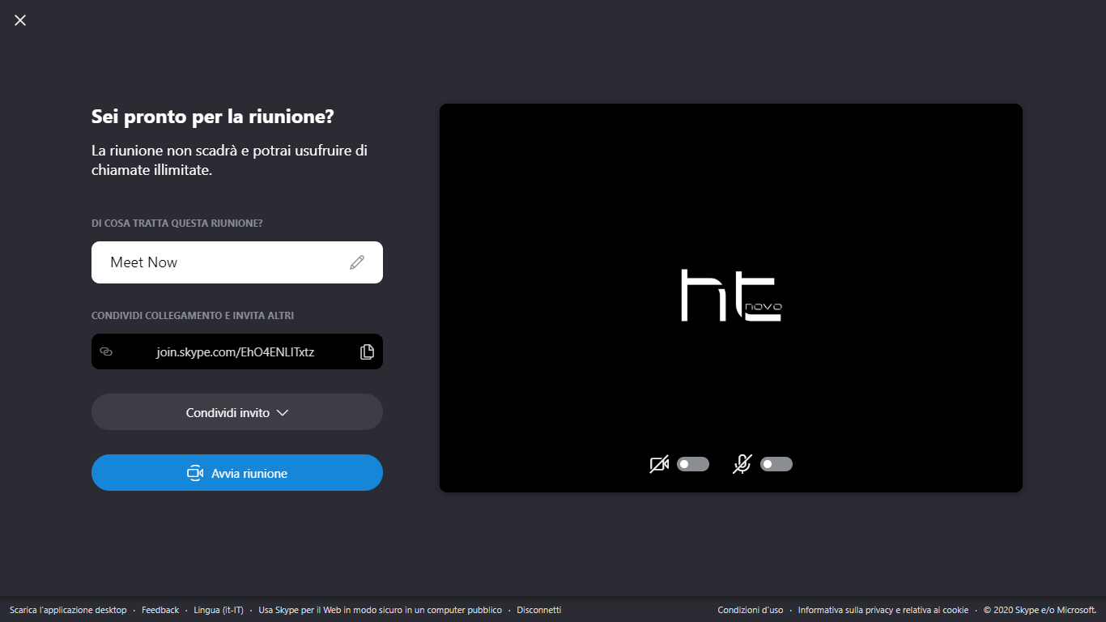The image size is (1106, 622).
Task: Turn on video using the preview toggle
Action: coord(692,463)
